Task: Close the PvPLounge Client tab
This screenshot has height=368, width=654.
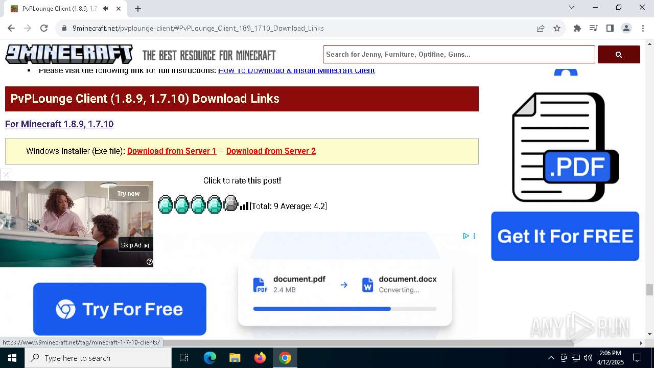Action: (119, 9)
